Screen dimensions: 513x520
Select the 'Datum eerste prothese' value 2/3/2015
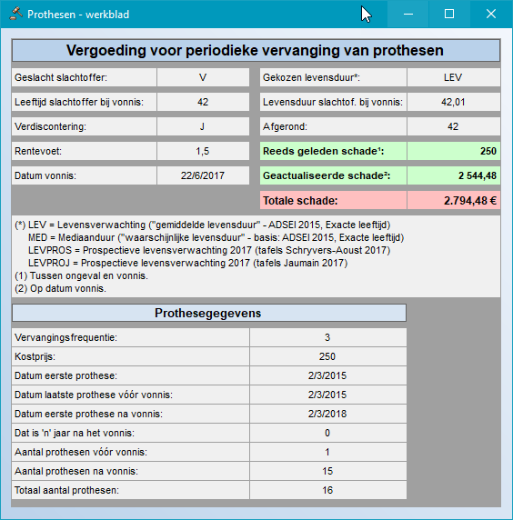[x=327, y=375]
